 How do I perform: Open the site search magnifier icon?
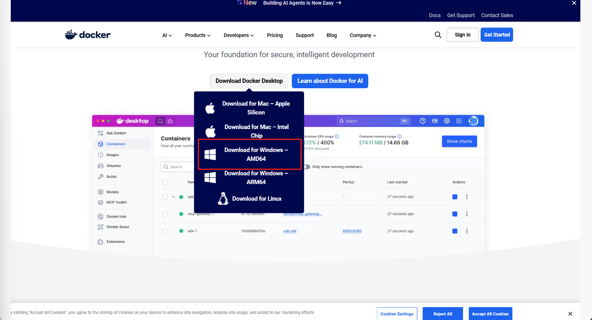tap(438, 35)
